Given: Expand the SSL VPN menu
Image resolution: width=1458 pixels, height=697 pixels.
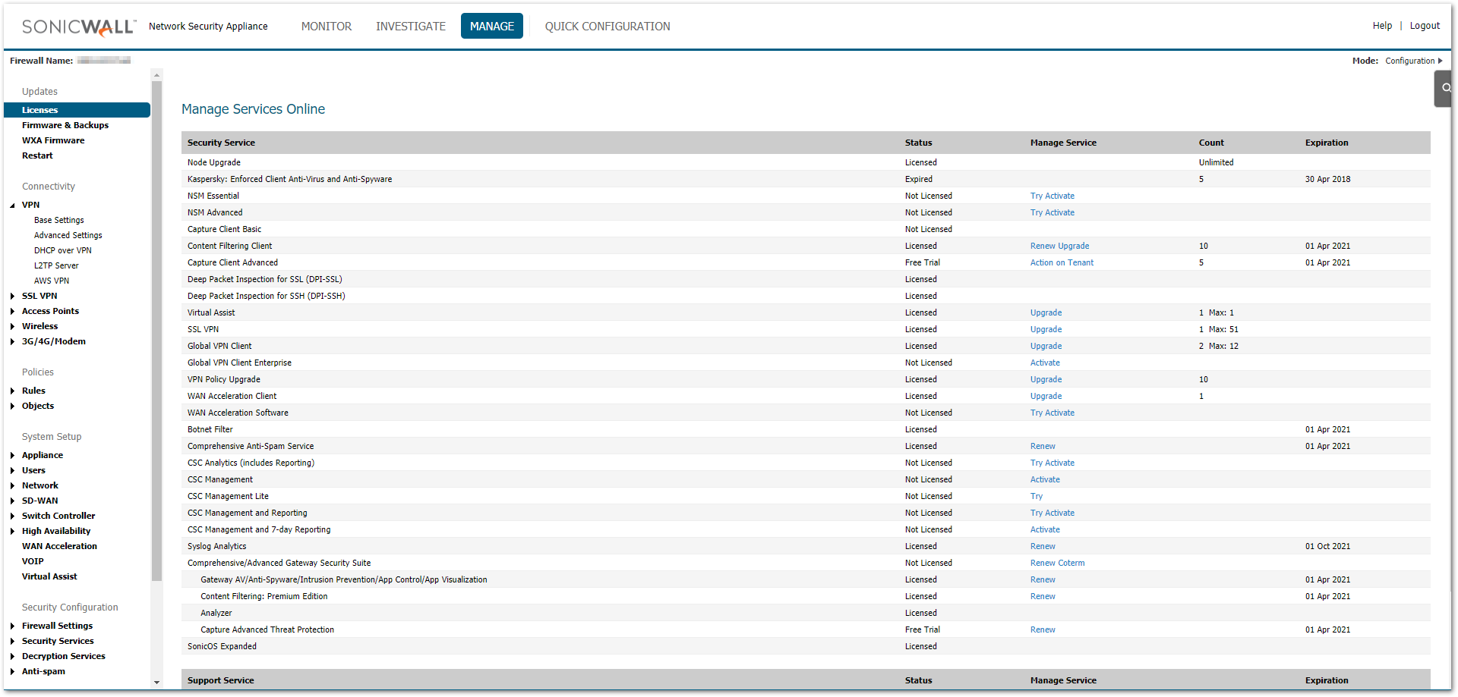Looking at the screenshot, I should tap(12, 296).
